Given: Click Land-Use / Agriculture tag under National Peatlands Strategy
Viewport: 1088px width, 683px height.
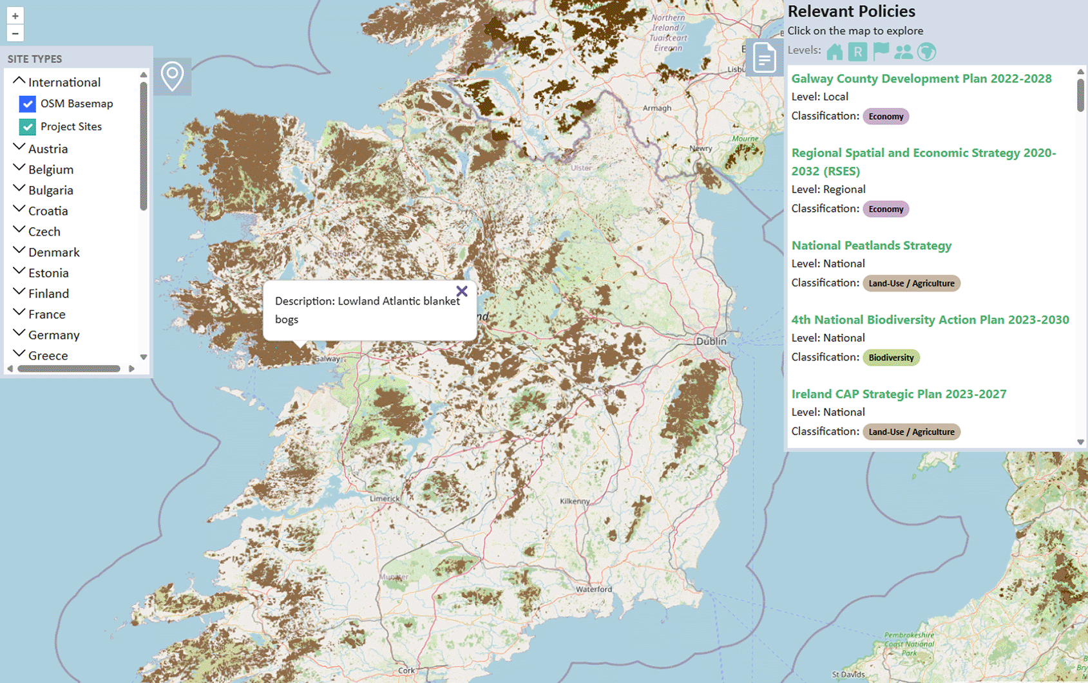Looking at the screenshot, I should [x=911, y=283].
